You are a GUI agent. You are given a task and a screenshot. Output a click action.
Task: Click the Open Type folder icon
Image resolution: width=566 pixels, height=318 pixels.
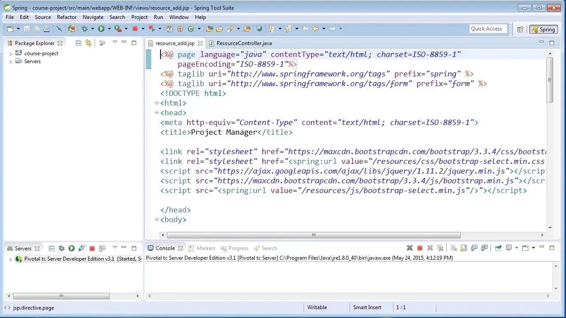tap(210, 29)
